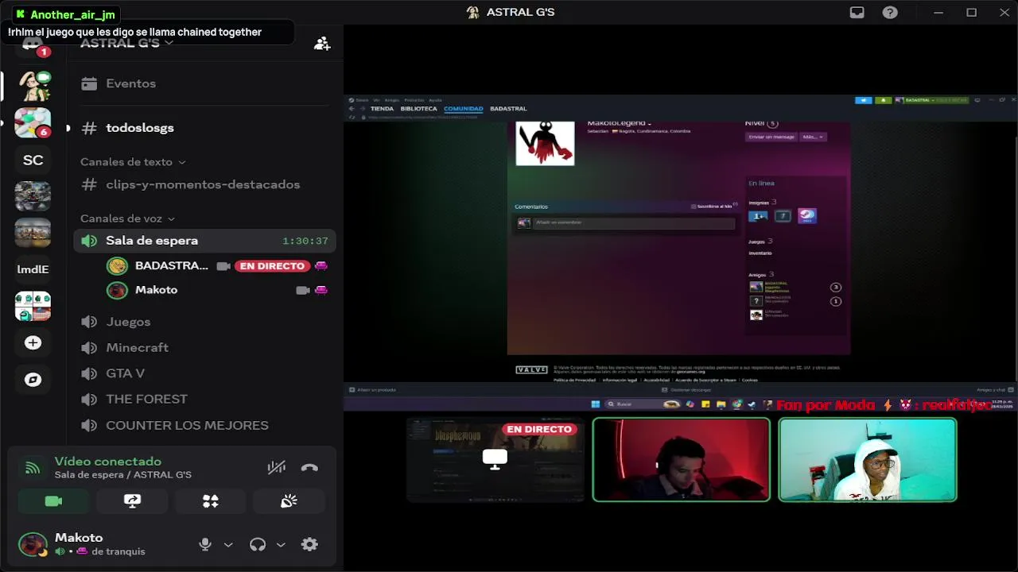Mute the microphone in the user panel
The image size is (1018, 572).
point(205,544)
